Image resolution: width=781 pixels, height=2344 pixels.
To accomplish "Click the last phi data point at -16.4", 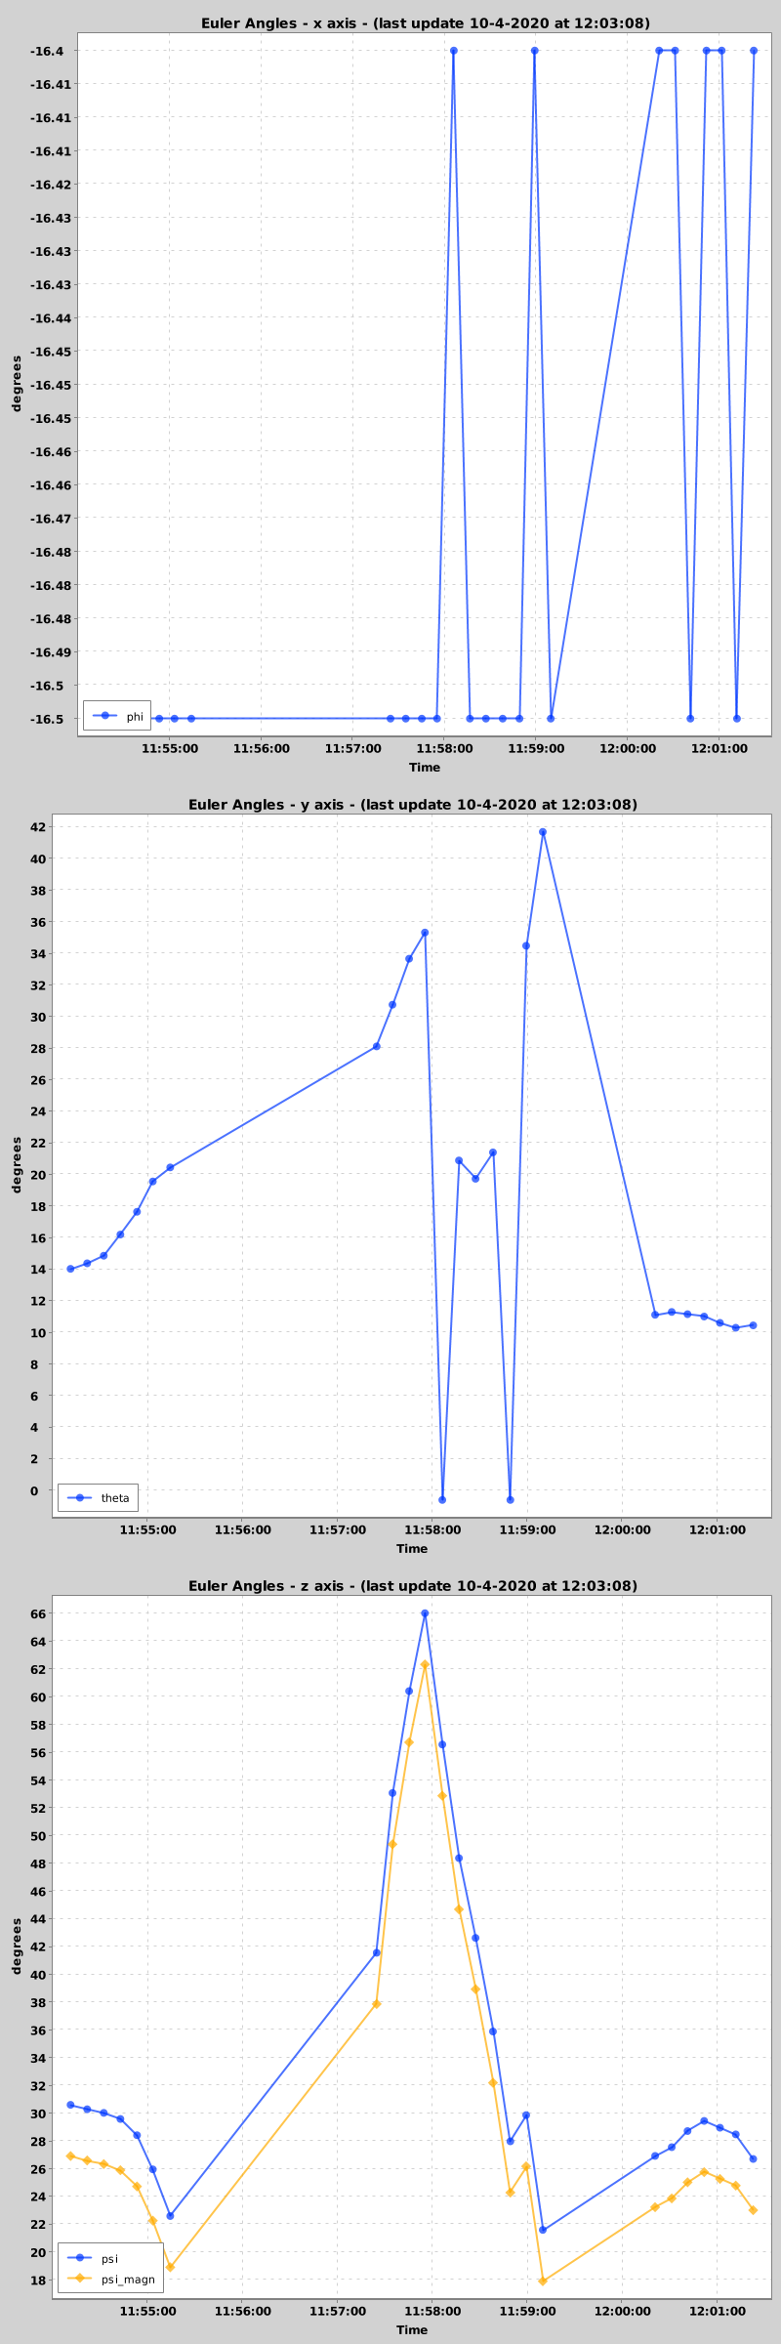I will tap(754, 51).
